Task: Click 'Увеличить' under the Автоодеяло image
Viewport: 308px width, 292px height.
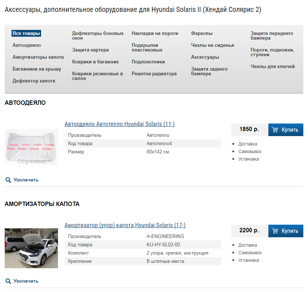Action: (x=26, y=180)
